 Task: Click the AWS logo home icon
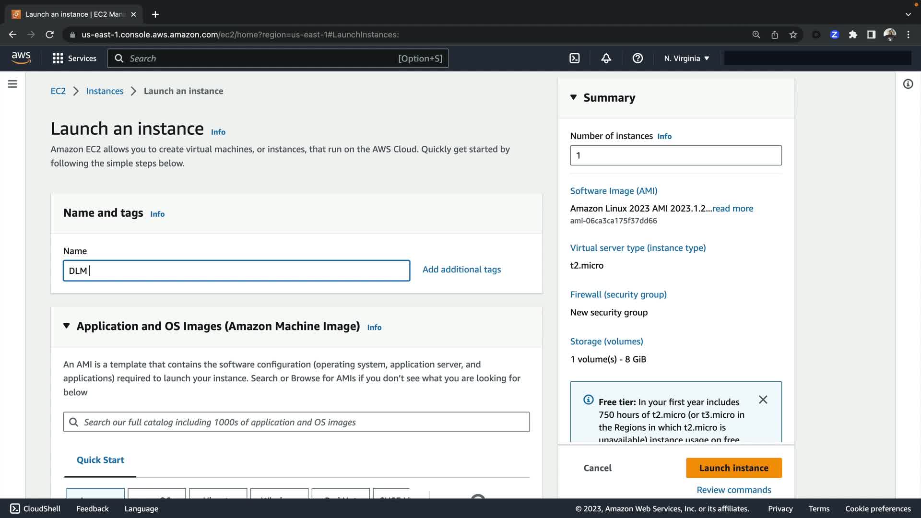pyautogui.click(x=21, y=58)
